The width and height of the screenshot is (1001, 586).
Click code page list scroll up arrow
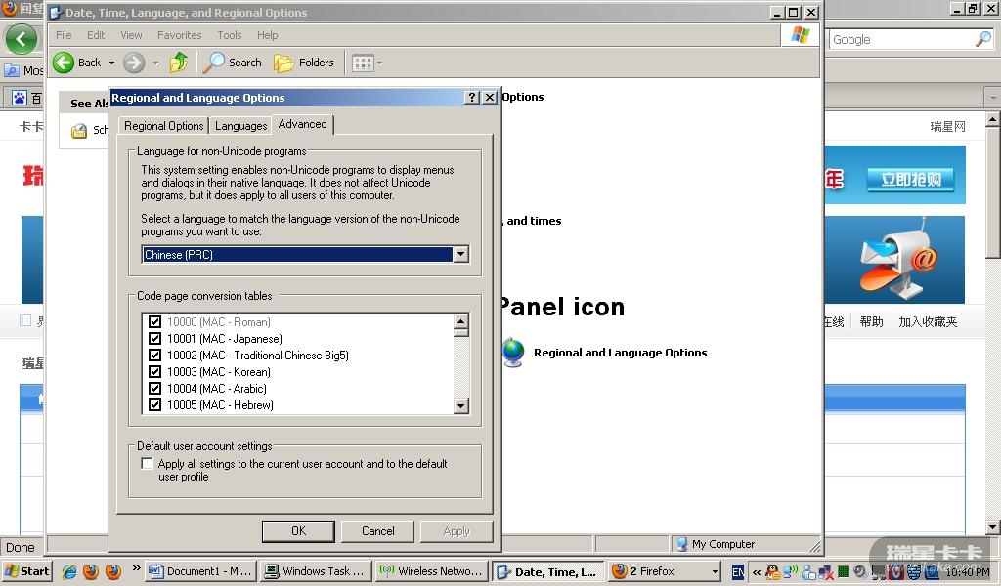(461, 320)
